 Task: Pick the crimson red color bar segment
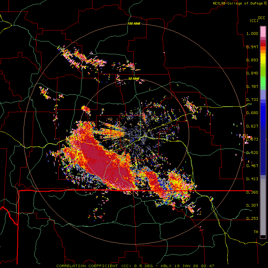coord(263,41)
